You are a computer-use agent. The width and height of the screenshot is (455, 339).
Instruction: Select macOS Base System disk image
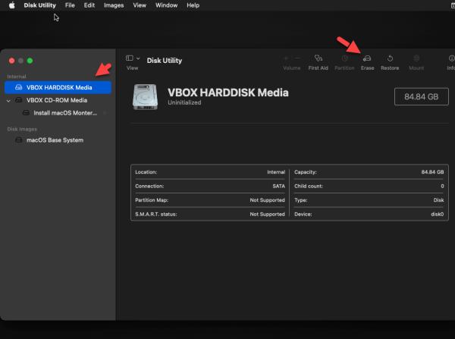click(55, 140)
